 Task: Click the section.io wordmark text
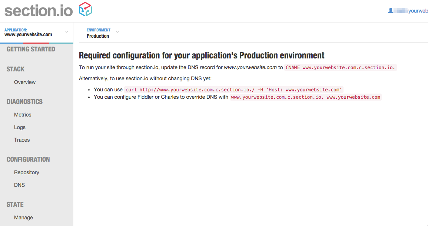point(39,10)
